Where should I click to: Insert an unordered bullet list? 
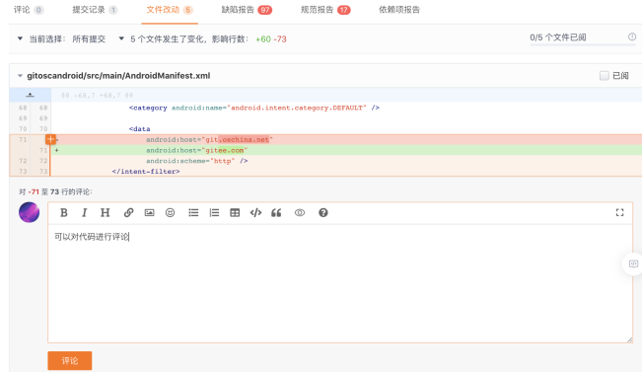click(x=193, y=212)
